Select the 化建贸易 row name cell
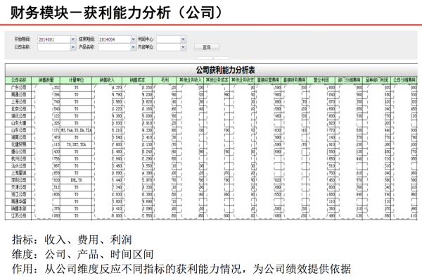The height and width of the screenshot is (278, 422). pos(18,145)
